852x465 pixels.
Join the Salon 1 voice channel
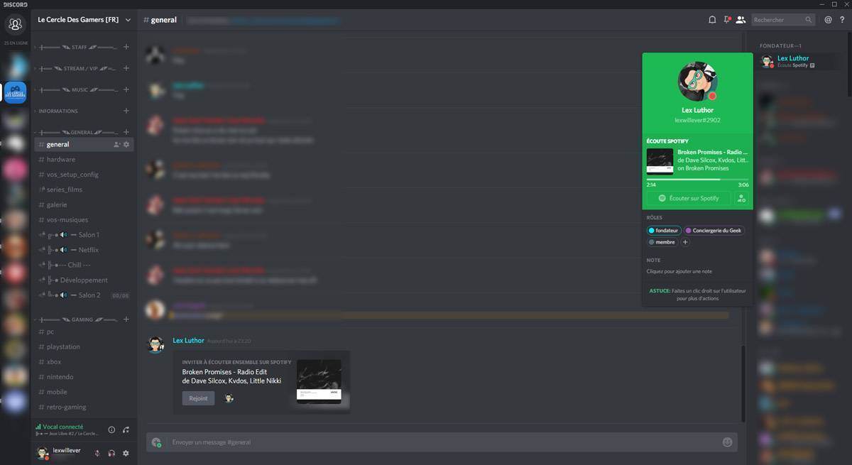click(x=84, y=235)
